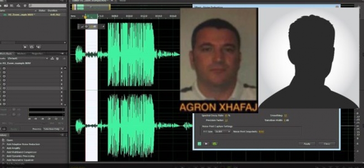
Task: Click the auto-play speaker icon in Files panel
Action: 39,47
